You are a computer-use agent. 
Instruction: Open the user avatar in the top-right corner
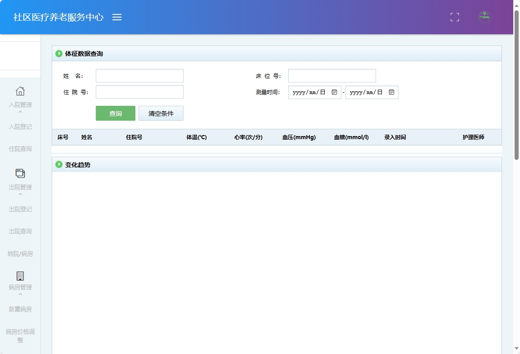484,17
